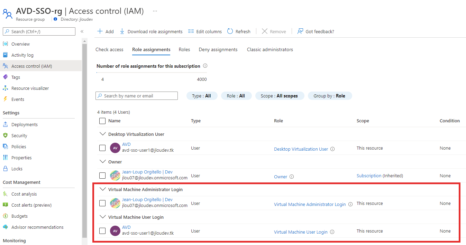Open AVD user link under Desktop Virtualization User
The image size is (466, 245).
pos(126,144)
